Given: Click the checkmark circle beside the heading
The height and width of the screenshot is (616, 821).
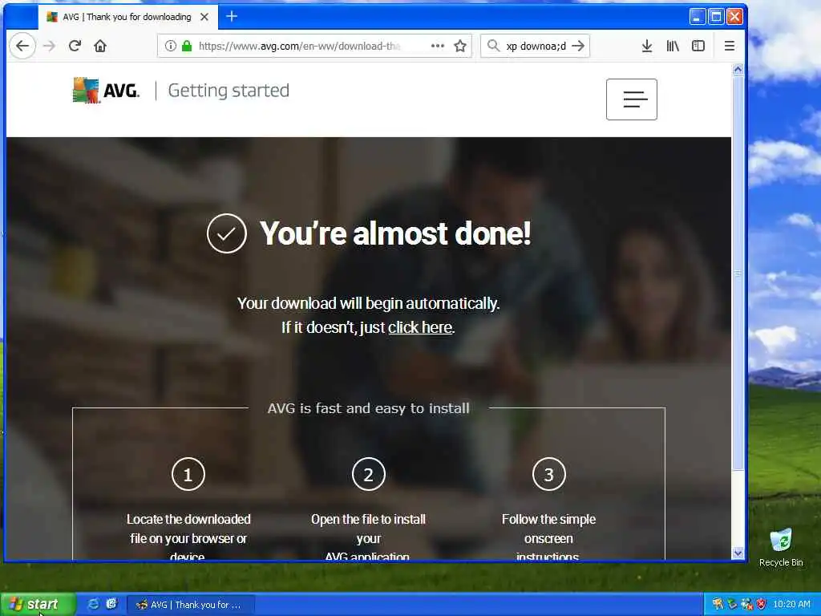Looking at the screenshot, I should point(227,233).
